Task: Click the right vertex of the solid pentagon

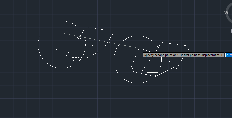Action: pyautogui.click(x=175, y=66)
